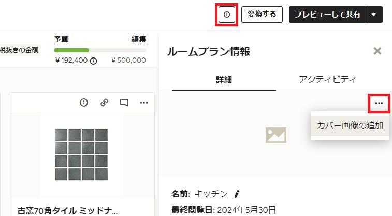Click the info icon next to 変換する

(x=226, y=15)
